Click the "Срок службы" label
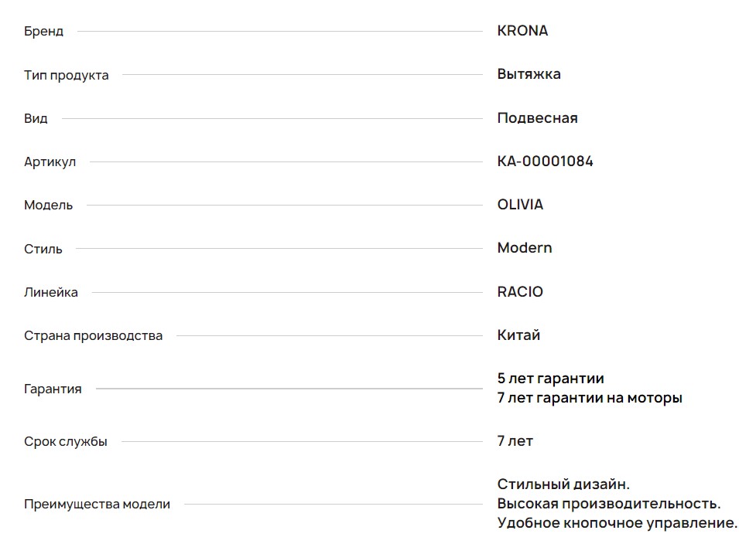Screen dimensions: 739x537 click(65, 442)
